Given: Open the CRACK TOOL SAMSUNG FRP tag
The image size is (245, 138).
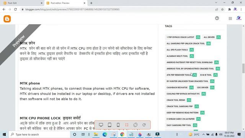Looking at the screenshot, I should pyautogui.click(x=182, y=107).
